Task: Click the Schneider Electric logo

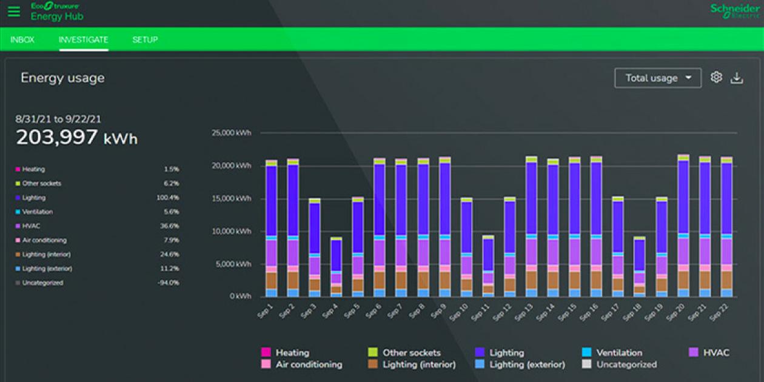Action: point(735,11)
